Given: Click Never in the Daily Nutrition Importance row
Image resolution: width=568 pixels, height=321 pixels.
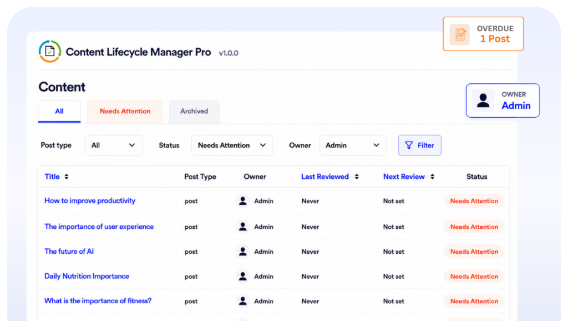Looking at the screenshot, I should coord(310,277).
